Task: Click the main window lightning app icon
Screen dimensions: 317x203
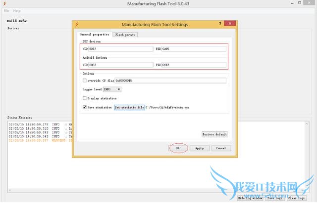Action: coord(4,3)
